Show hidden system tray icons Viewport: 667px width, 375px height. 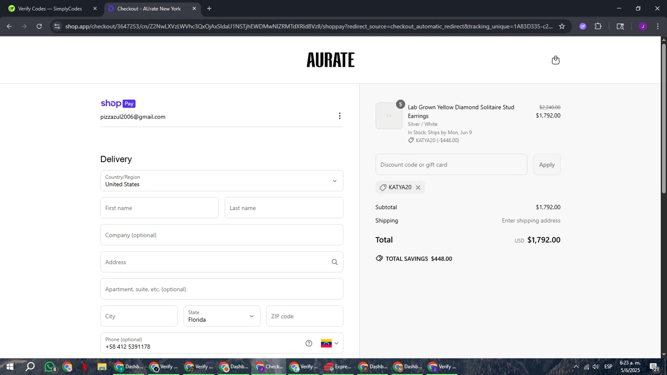coord(576,367)
